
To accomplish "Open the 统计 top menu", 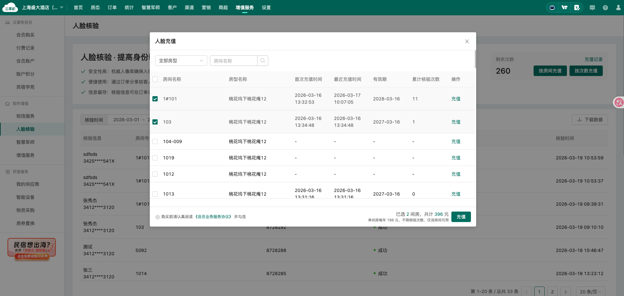I will [x=129, y=7].
